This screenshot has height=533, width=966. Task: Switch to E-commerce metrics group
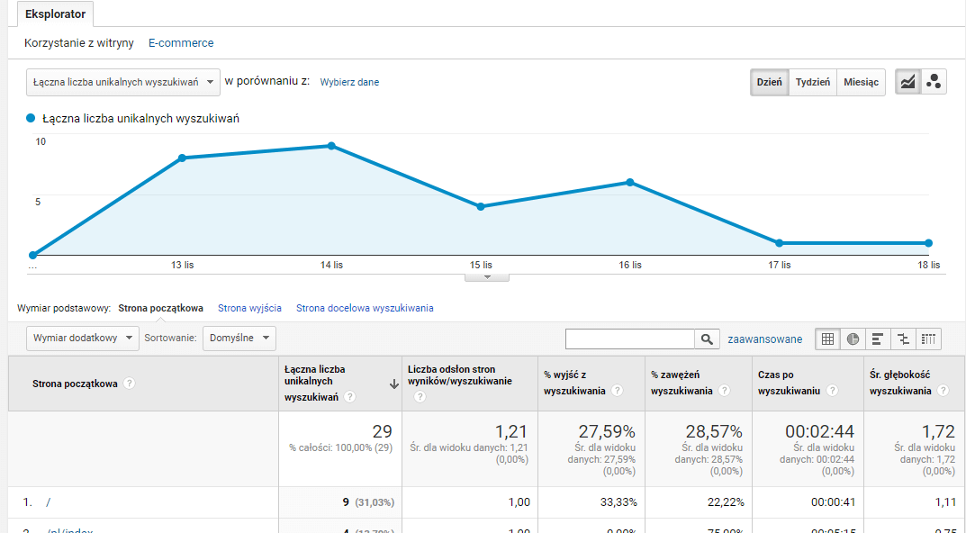click(x=181, y=43)
